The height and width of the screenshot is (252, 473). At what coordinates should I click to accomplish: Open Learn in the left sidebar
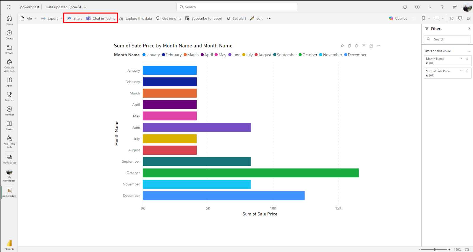coord(9,125)
